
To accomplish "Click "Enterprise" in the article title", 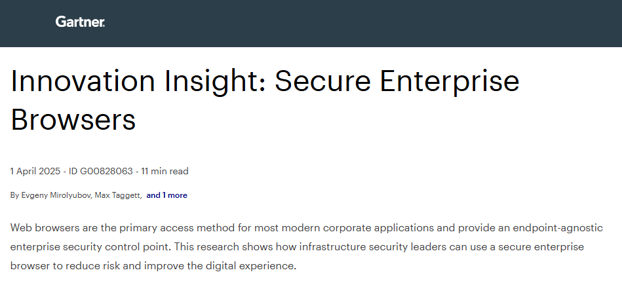I will (450, 82).
